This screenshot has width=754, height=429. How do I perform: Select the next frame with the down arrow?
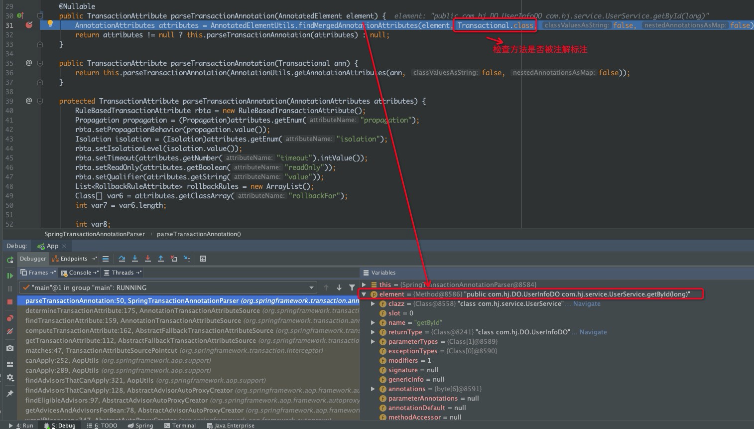click(339, 287)
